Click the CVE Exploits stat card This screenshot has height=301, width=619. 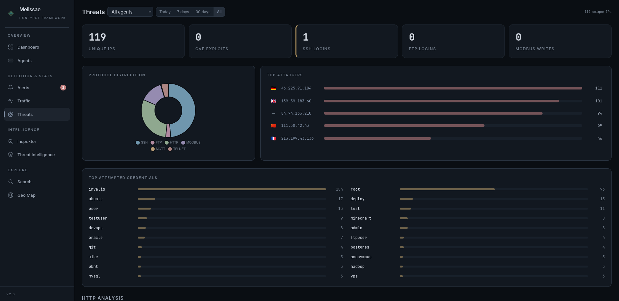click(x=240, y=41)
